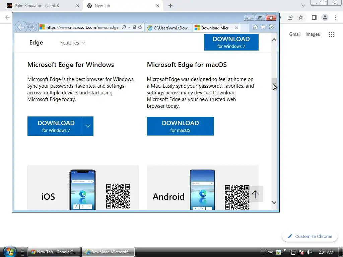Click the Android QR code
Image resolution: width=343 pixels, height=257 pixels.
[237, 197]
